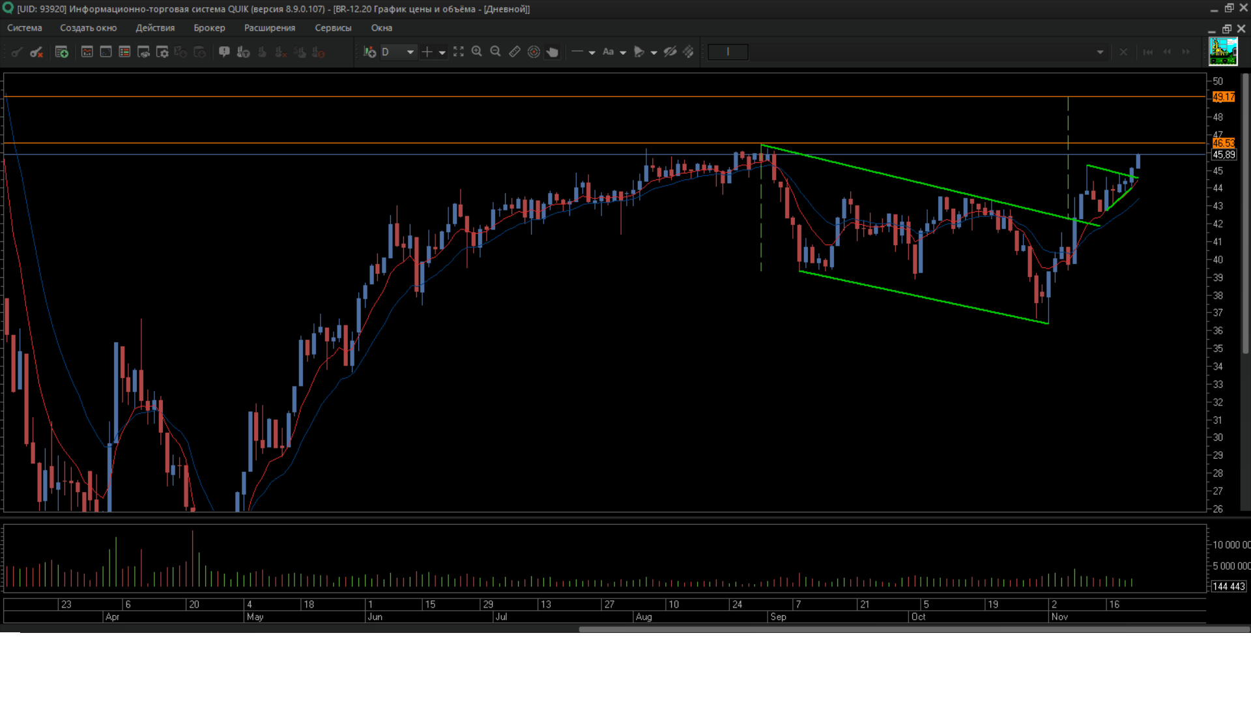This screenshot has width=1251, height=704.
Task: Click the horizontal chart scrollbar thumb
Action: click(912, 629)
